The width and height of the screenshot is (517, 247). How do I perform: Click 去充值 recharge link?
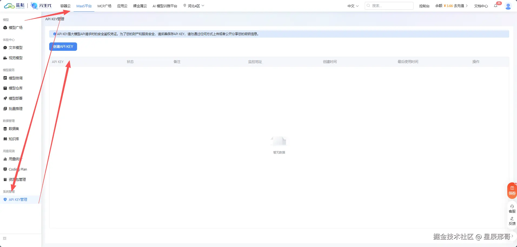click(x=460, y=6)
